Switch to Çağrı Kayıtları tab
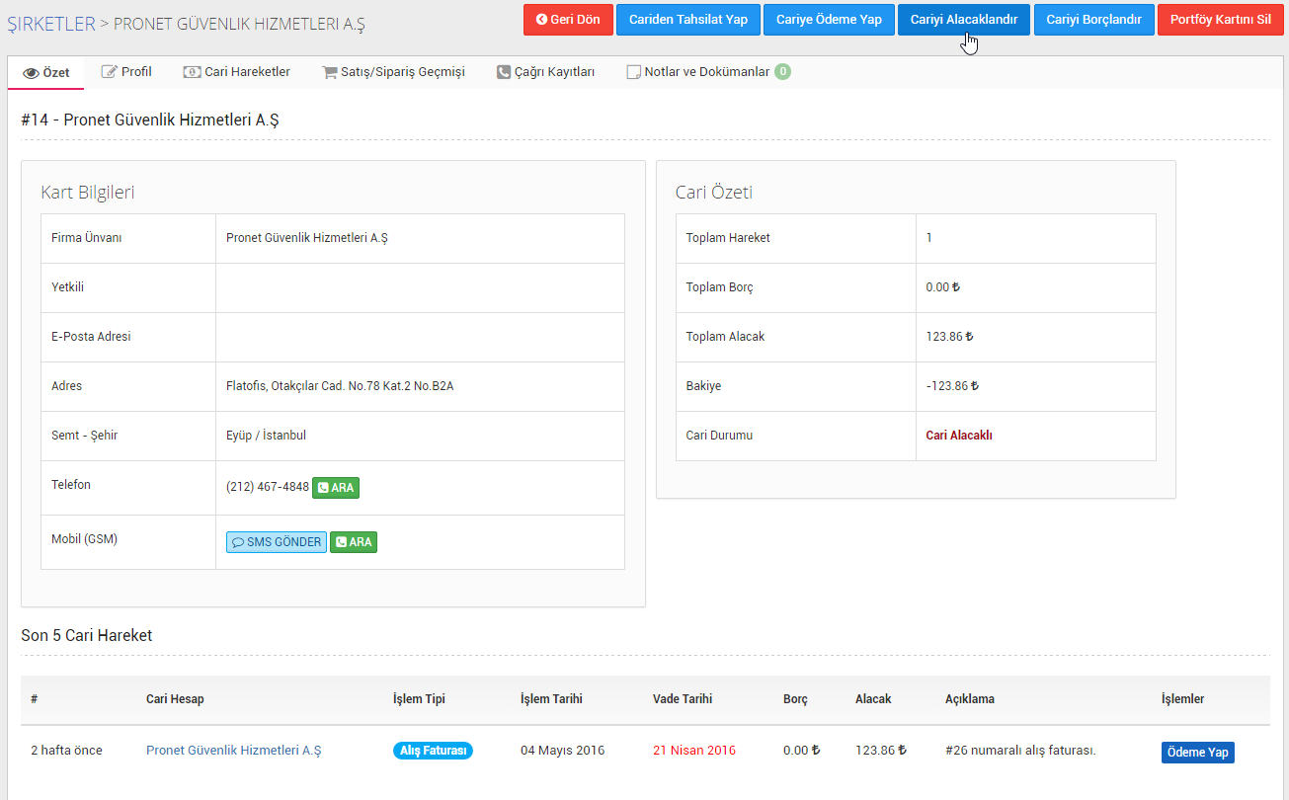This screenshot has width=1289, height=800. pyautogui.click(x=545, y=72)
